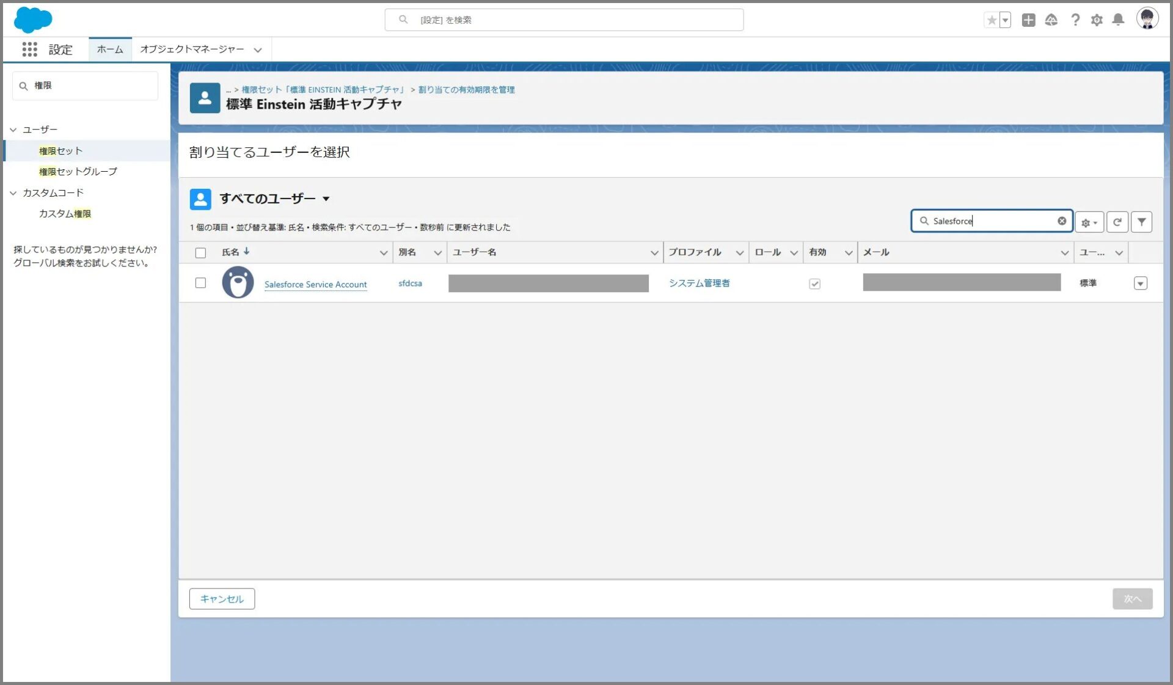Click the favorites star icon
This screenshot has height=685, width=1173.
(992, 20)
